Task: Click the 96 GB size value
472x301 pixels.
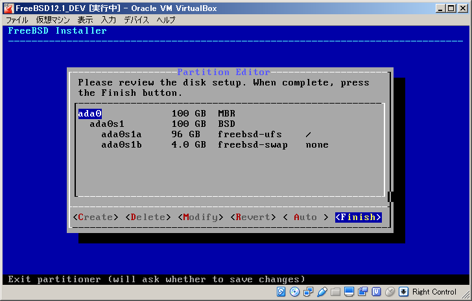Action: [185, 134]
